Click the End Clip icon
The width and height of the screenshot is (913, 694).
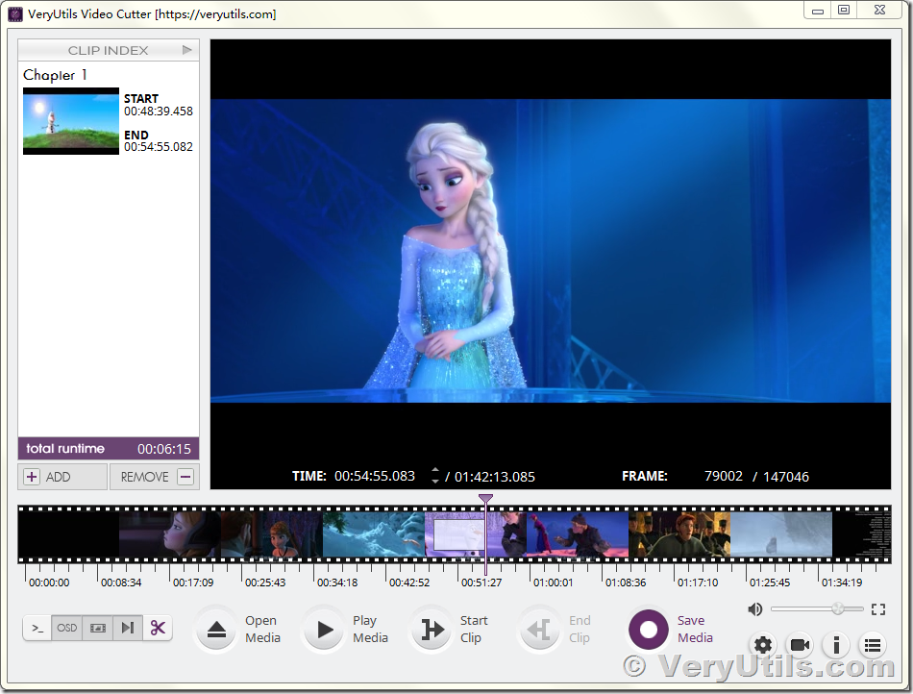click(539, 630)
